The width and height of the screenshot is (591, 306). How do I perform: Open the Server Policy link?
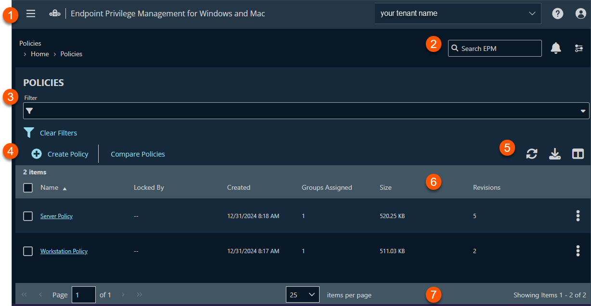(56, 216)
